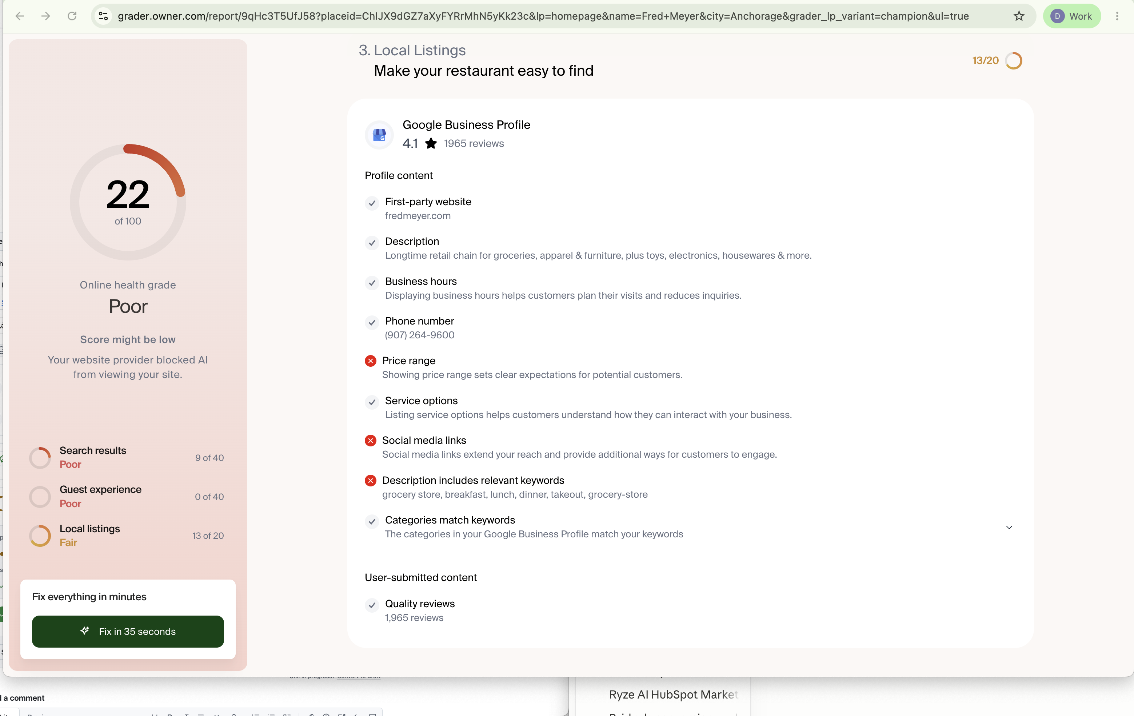Click the checkmark next to First-party website
Viewport: 1134px width, 716px height.
(x=372, y=203)
